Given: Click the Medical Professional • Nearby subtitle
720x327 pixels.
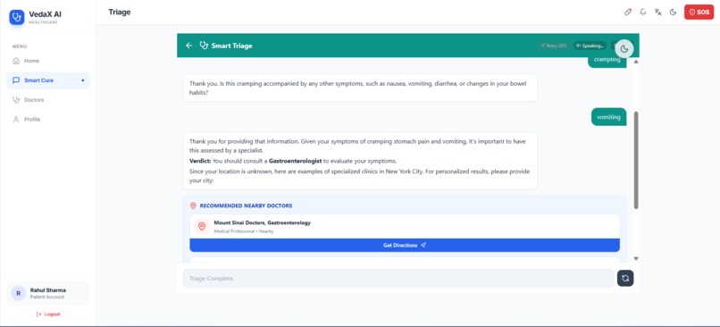Looking at the screenshot, I should tap(243, 231).
